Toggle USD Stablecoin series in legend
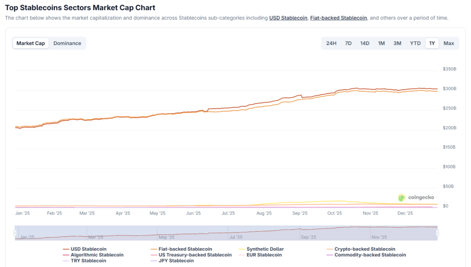Image resolution: width=471 pixels, height=267 pixels. point(88,249)
